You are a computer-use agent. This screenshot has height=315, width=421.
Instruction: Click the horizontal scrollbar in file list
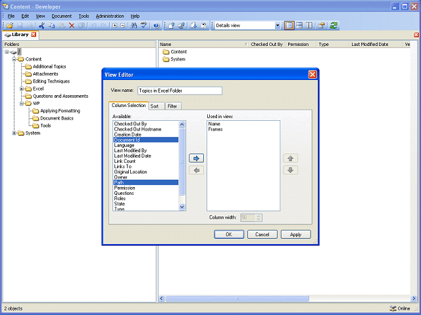pos(237,298)
